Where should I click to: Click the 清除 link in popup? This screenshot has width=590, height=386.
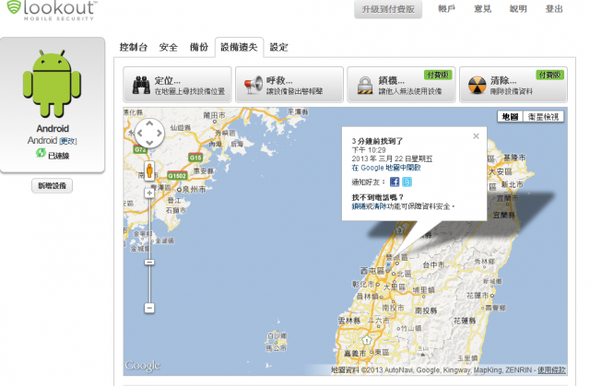coord(379,206)
